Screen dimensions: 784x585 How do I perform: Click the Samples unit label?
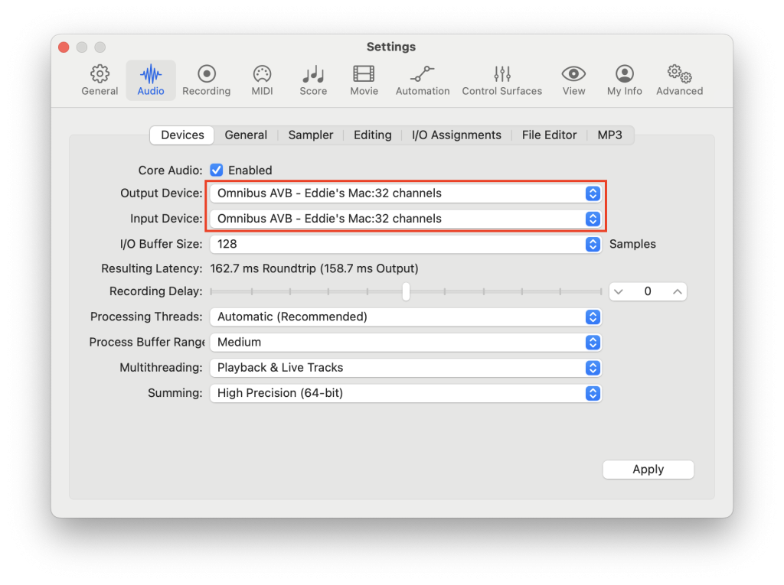[632, 244]
